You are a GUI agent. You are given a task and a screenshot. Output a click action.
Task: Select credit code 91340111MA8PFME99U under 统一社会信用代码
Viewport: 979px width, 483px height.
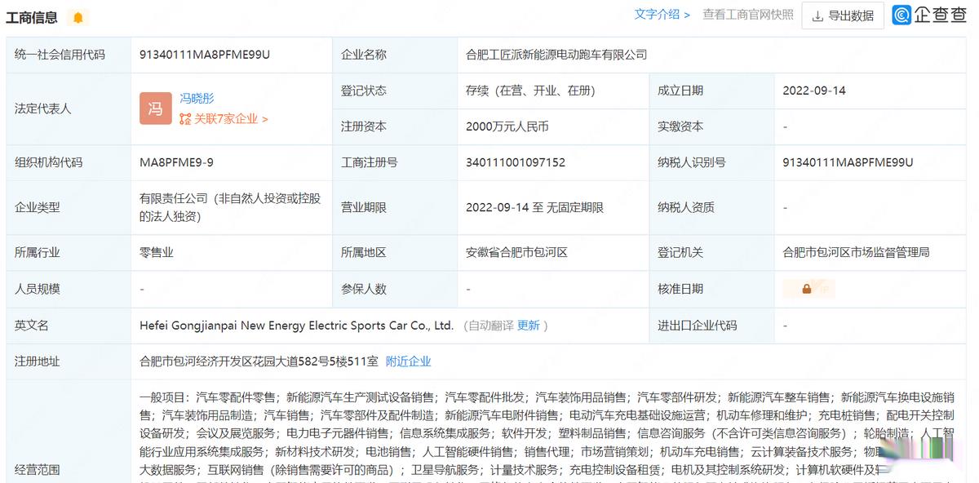(205, 55)
